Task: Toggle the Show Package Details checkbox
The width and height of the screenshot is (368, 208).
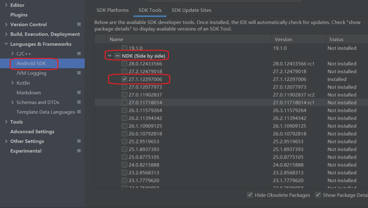Action: point(318,195)
